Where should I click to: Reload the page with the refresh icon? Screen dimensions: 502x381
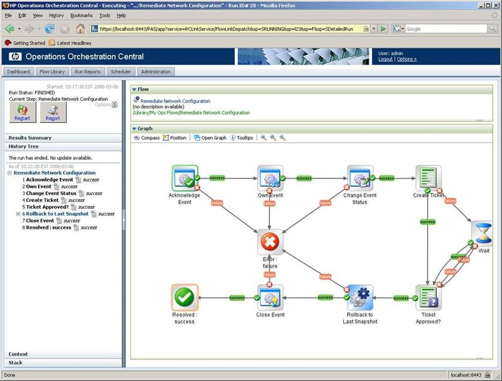click(x=50, y=29)
